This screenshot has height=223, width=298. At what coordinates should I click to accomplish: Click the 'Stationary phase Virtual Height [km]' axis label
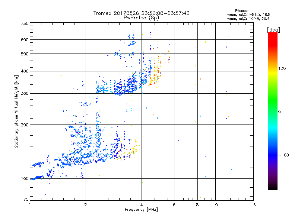pos(16,111)
